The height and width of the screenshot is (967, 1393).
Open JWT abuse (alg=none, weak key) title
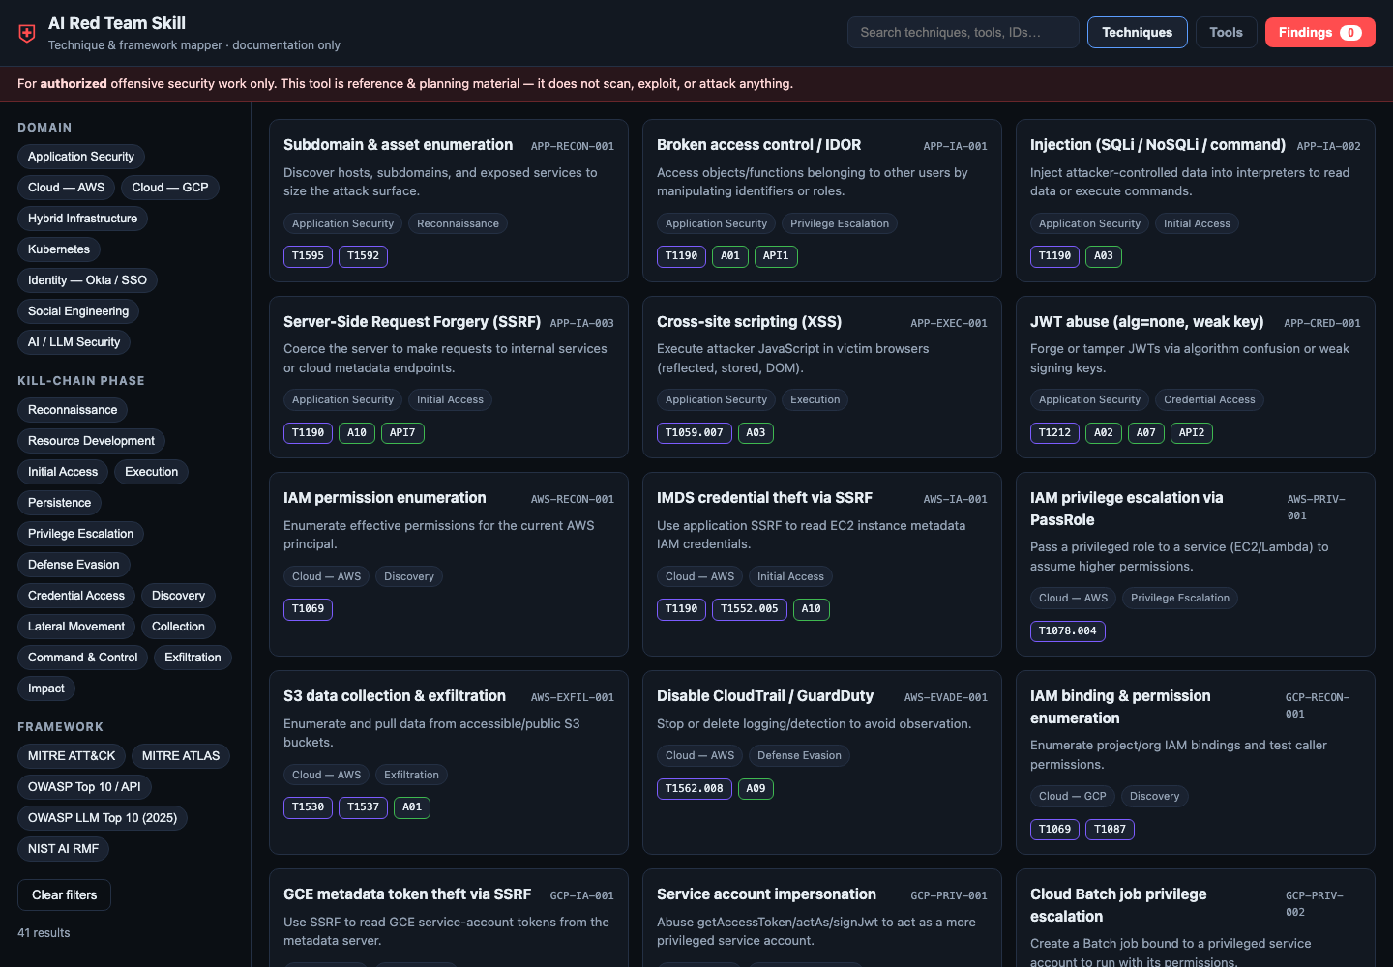click(x=1147, y=322)
